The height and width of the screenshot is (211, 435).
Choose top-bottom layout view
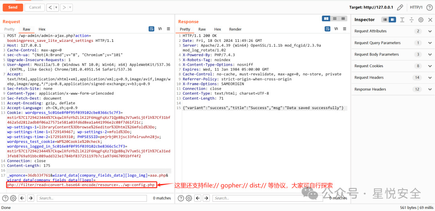[335, 19]
